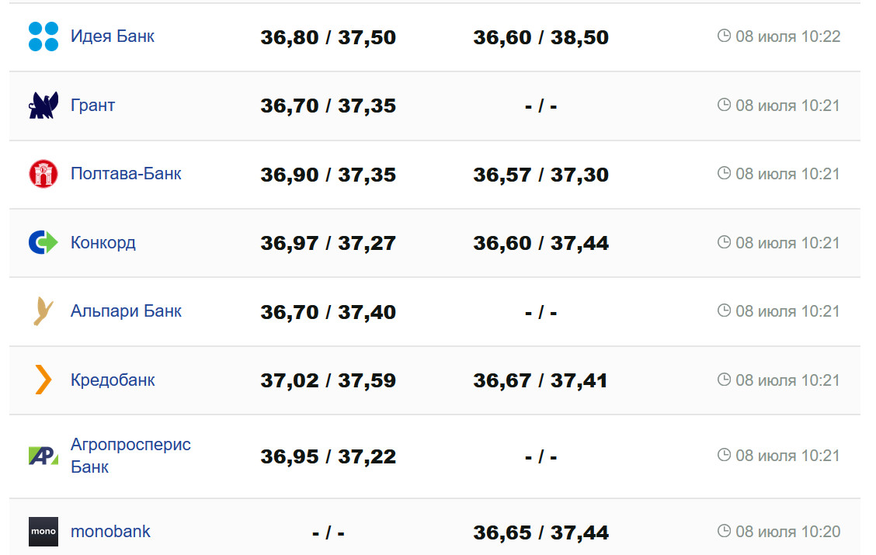Click Конкорд's rate 36,97 / 37,27
The height and width of the screenshot is (555, 876).
tap(328, 244)
